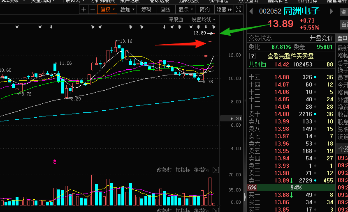Click the cyan diamond in the 十五 14.08 row
The image size is (348, 212).
point(315,77)
